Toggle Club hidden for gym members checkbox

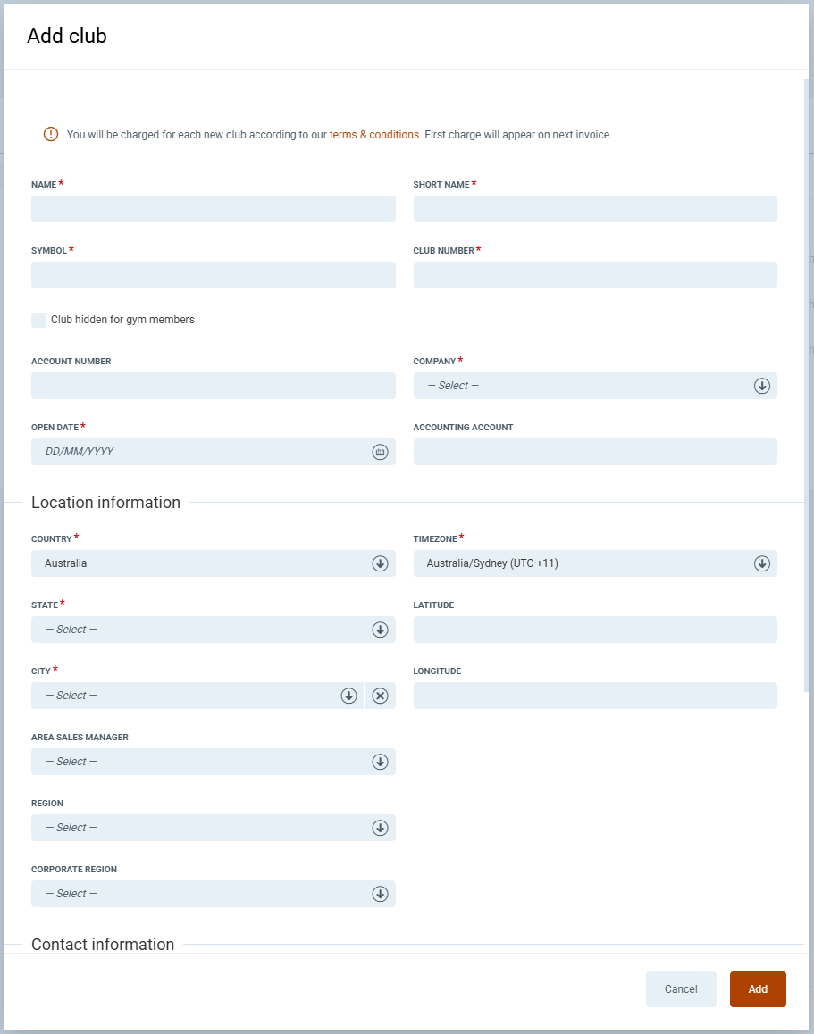[x=39, y=320]
